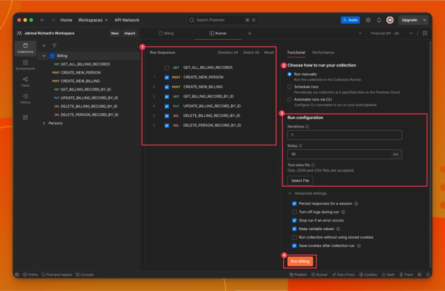Screen dimensions: 445x291
Task: Click the Invite button
Action: (x=350, y=20)
